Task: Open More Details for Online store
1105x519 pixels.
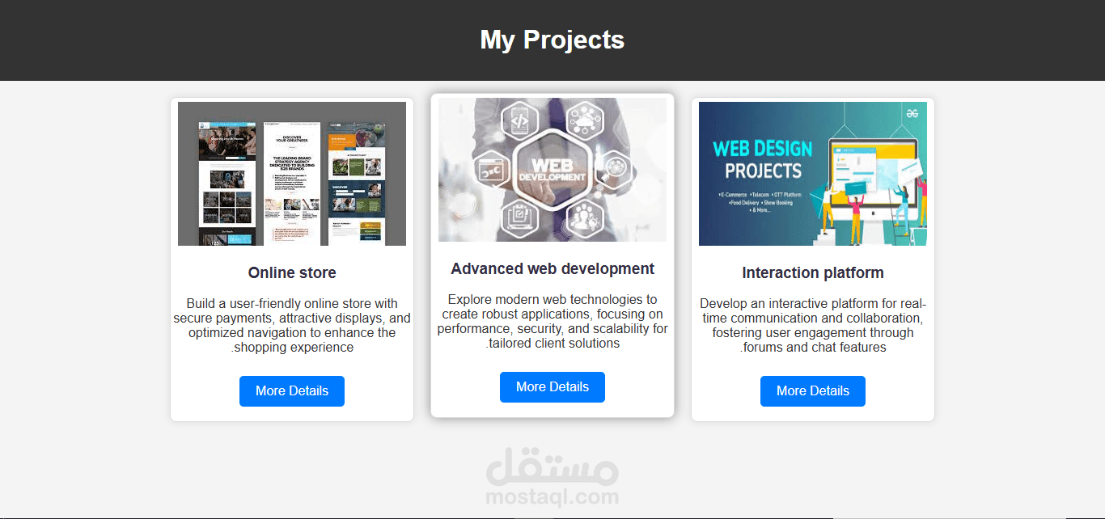Action: tap(292, 391)
